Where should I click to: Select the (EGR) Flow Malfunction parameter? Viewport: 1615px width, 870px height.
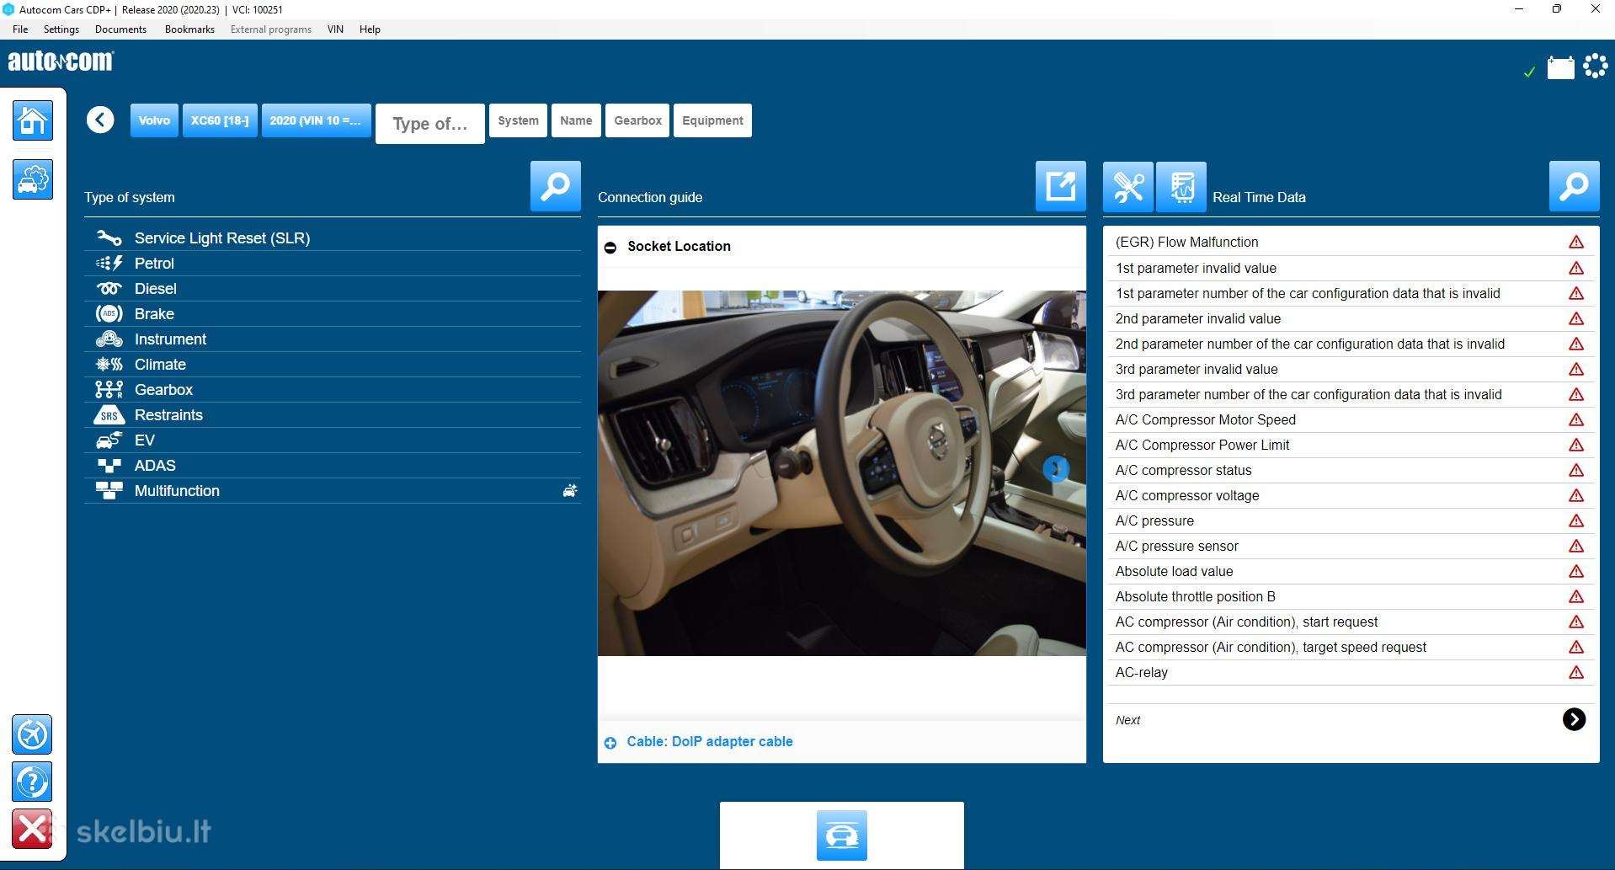click(x=1351, y=243)
